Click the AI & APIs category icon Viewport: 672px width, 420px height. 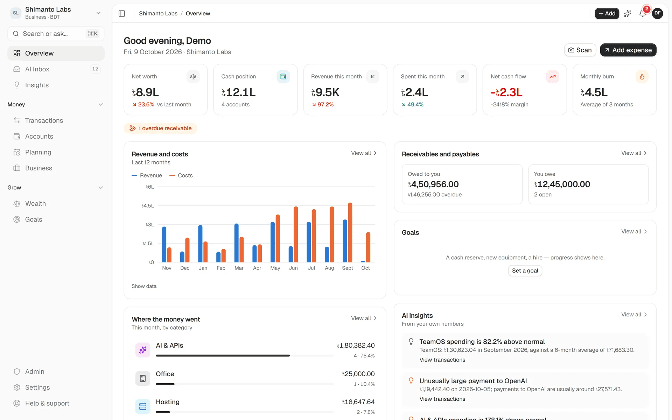pyautogui.click(x=143, y=350)
